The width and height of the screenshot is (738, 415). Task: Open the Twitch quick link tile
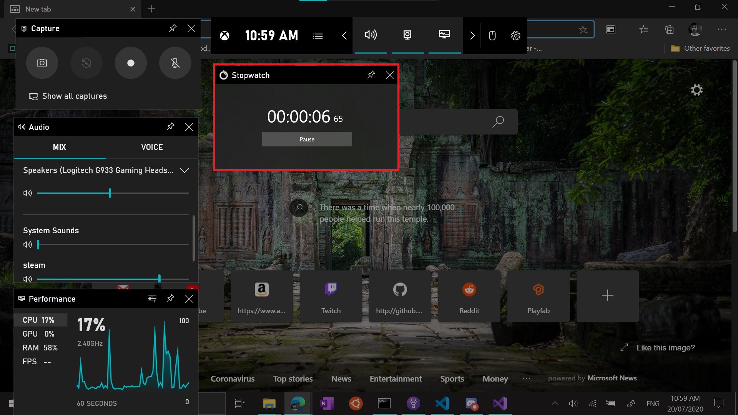pyautogui.click(x=331, y=296)
